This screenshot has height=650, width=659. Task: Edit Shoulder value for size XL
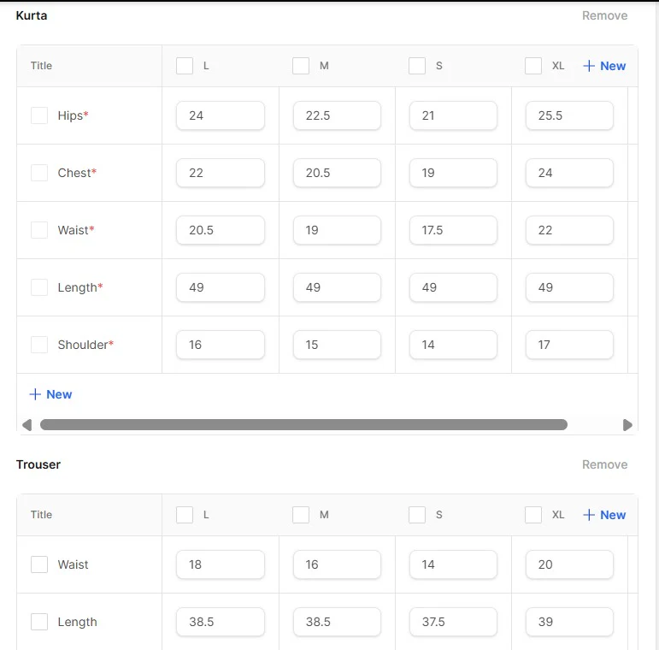click(569, 345)
